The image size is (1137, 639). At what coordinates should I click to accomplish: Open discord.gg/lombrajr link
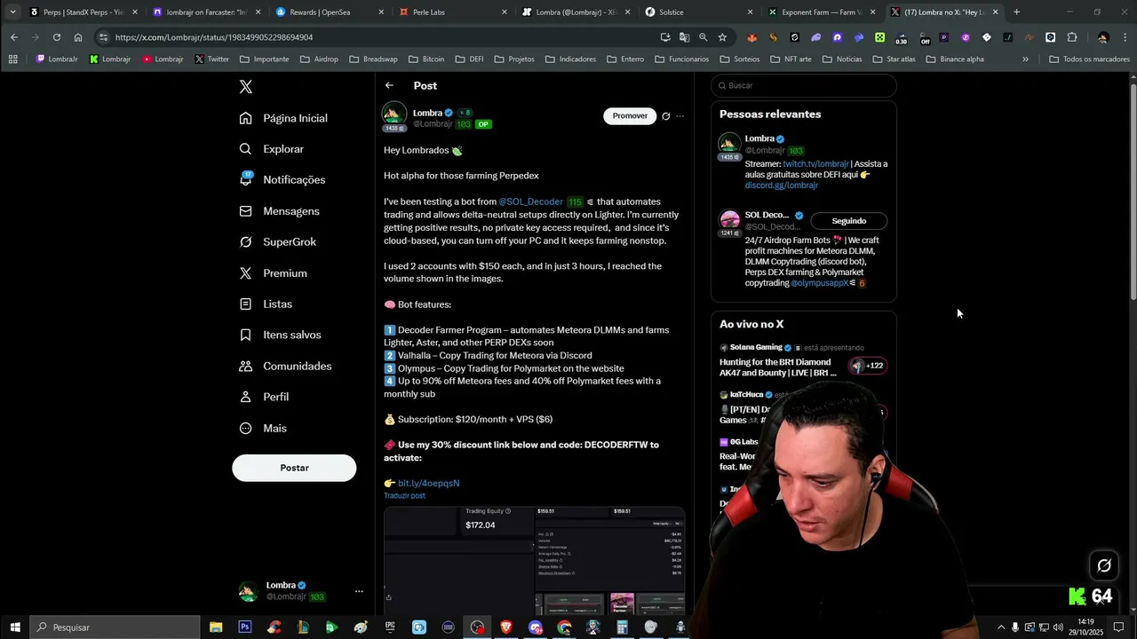point(781,185)
